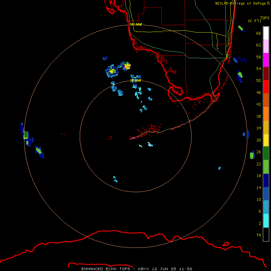
Task: Click the 50 NMI range ring label
Action: (135, 80)
